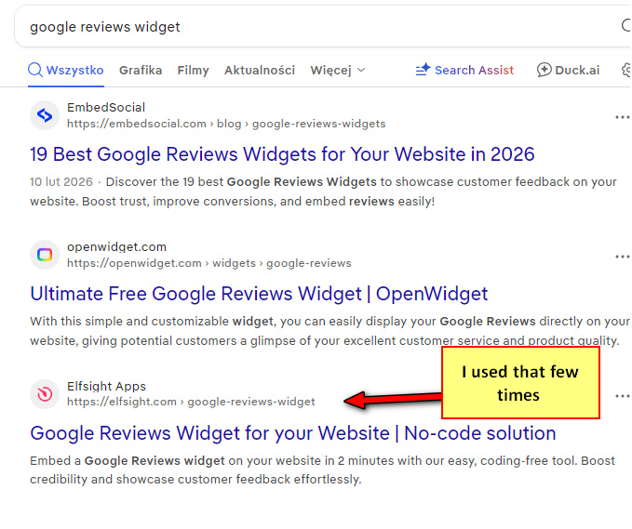Open the more options for openwidget.com result
This screenshot has width=632, height=529.
pyautogui.click(x=623, y=257)
